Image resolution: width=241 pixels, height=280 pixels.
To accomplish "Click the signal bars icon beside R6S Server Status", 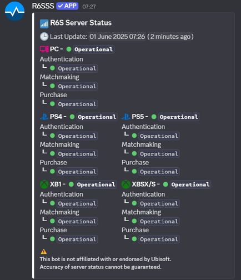I will click(44, 24).
